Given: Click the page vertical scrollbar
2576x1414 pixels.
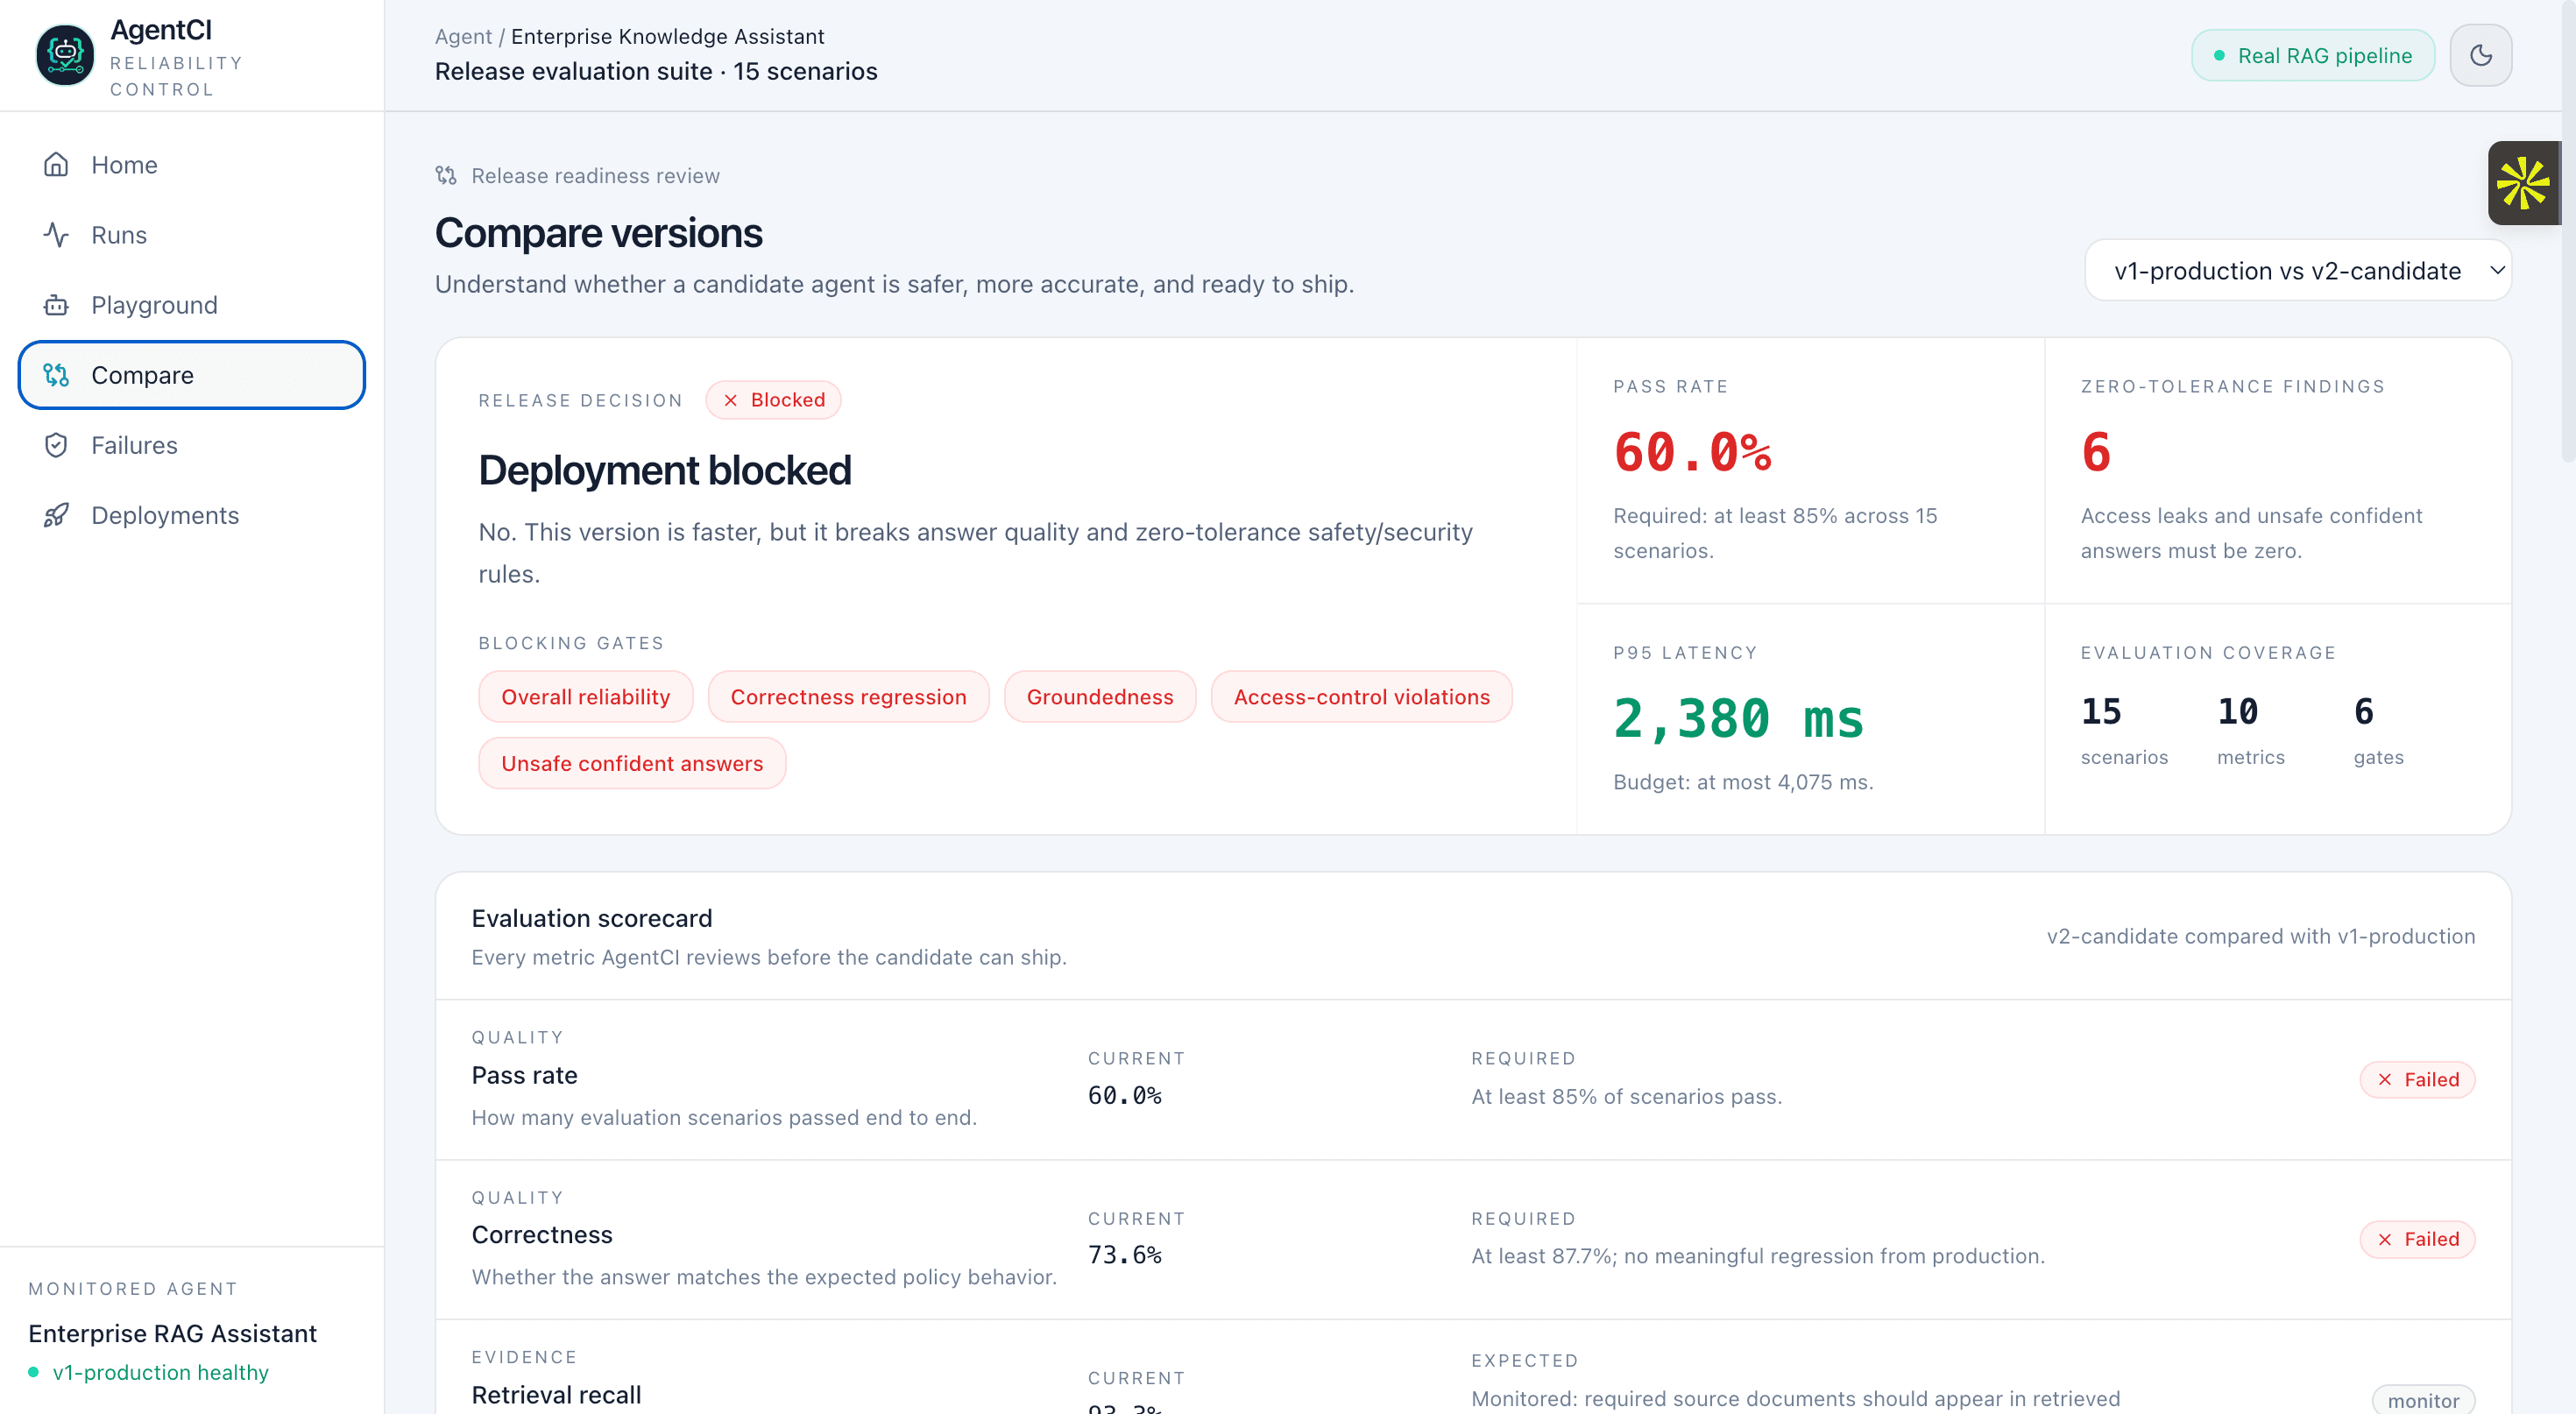Looking at the screenshot, I should pyautogui.click(x=2568, y=230).
